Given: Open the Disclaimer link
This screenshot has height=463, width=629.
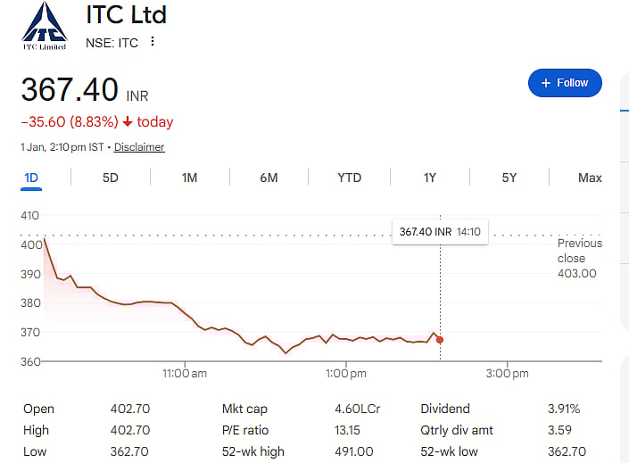Looking at the screenshot, I should tap(139, 147).
